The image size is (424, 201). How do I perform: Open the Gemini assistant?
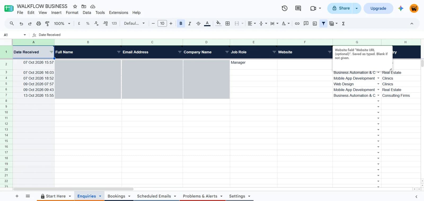tap(401, 8)
